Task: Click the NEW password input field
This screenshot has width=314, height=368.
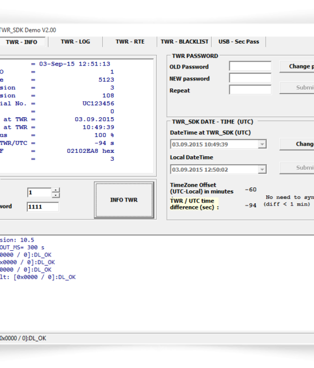Action: click(x=250, y=78)
